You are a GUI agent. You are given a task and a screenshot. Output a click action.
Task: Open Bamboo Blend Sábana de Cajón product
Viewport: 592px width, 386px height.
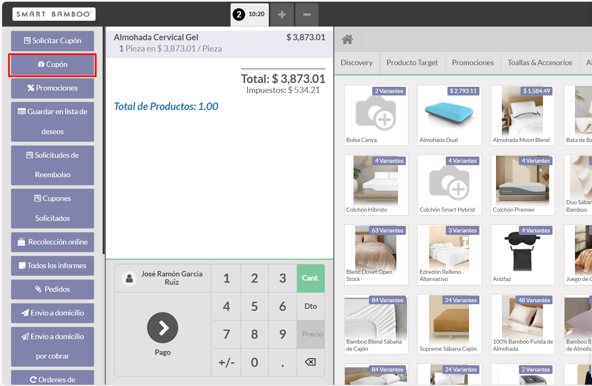click(376, 325)
